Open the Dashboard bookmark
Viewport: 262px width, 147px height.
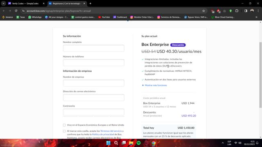(120, 17)
